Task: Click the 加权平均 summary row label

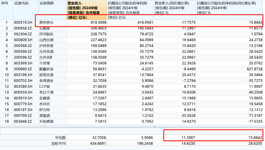Action: (58, 143)
